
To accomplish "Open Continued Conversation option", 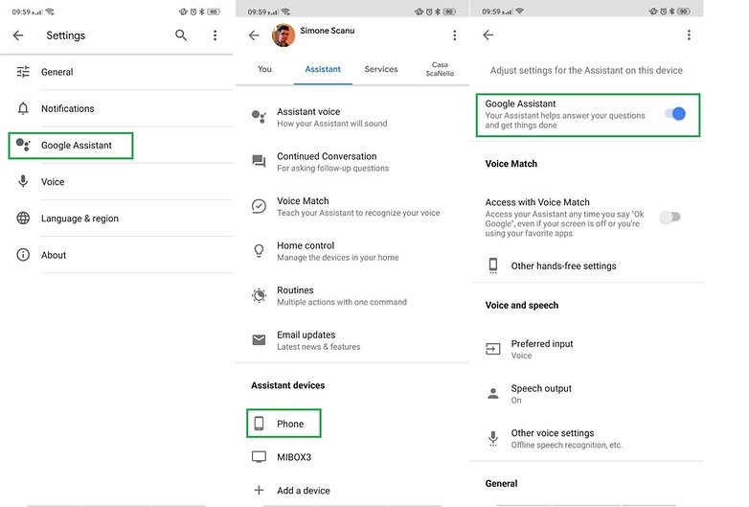I will pyautogui.click(x=352, y=162).
